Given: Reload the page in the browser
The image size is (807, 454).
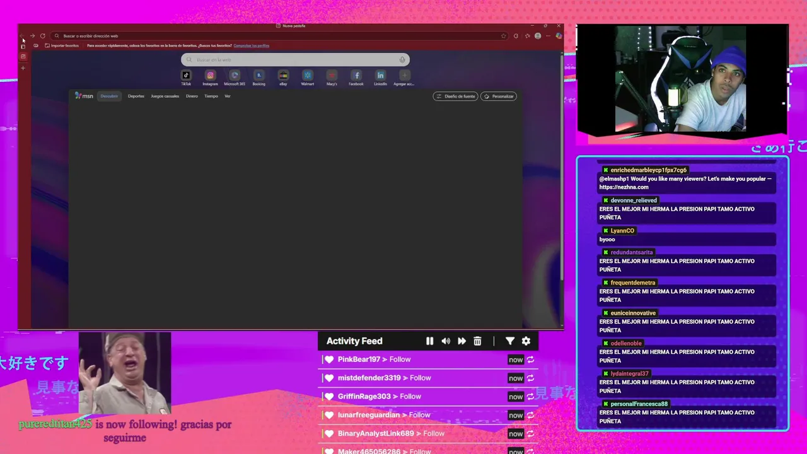Looking at the screenshot, I should (42, 36).
